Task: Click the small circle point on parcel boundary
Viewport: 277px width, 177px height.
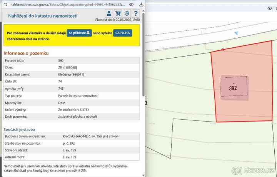Action: [x=223, y=50]
